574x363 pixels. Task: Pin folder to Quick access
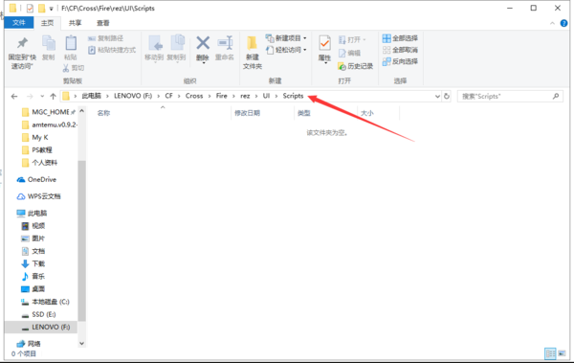pyautogui.click(x=22, y=52)
